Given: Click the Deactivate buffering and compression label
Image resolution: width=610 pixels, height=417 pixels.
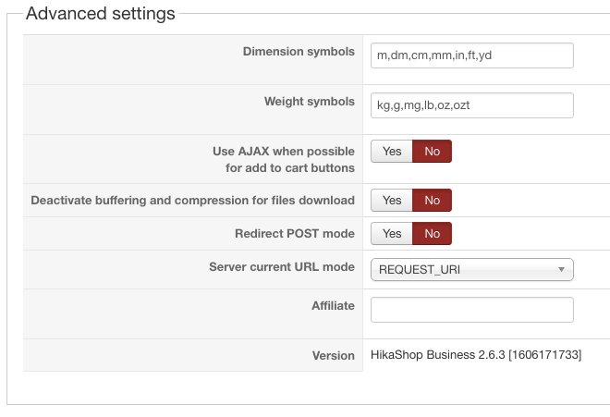Looking at the screenshot, I should (192, 200).
